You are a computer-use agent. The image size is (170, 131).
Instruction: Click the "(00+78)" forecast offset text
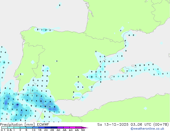click(161, 125)
